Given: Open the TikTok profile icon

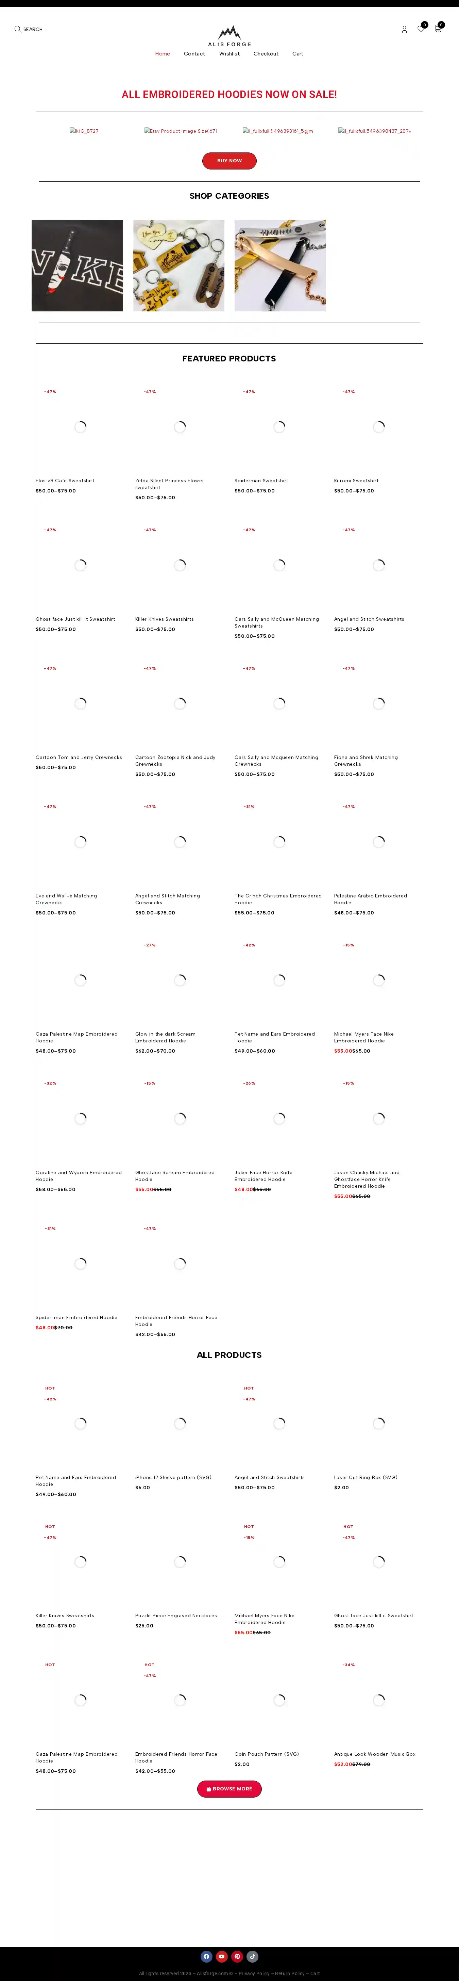Looking at the screenshot, I should [x=252, y=1955].
